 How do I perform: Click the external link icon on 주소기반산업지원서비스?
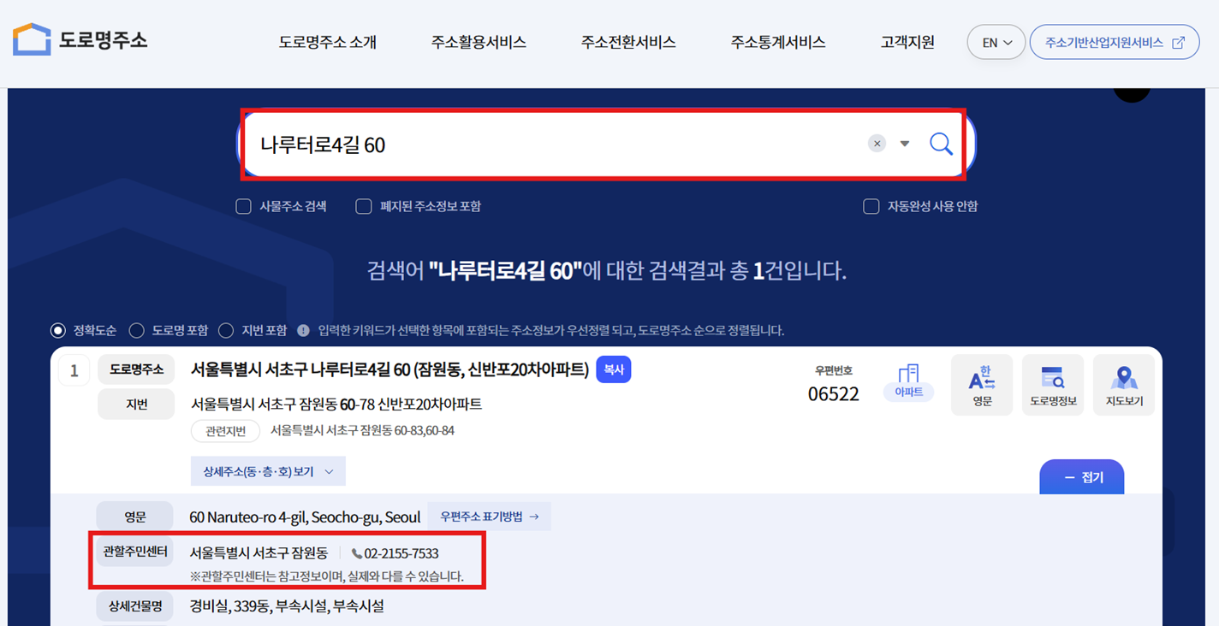point(1179,43)
